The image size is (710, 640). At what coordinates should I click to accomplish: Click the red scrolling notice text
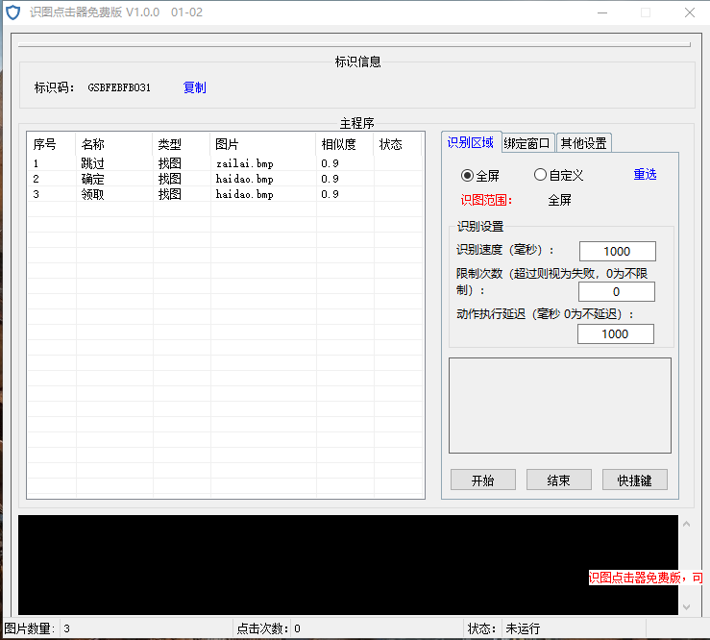tap(646, 578)
